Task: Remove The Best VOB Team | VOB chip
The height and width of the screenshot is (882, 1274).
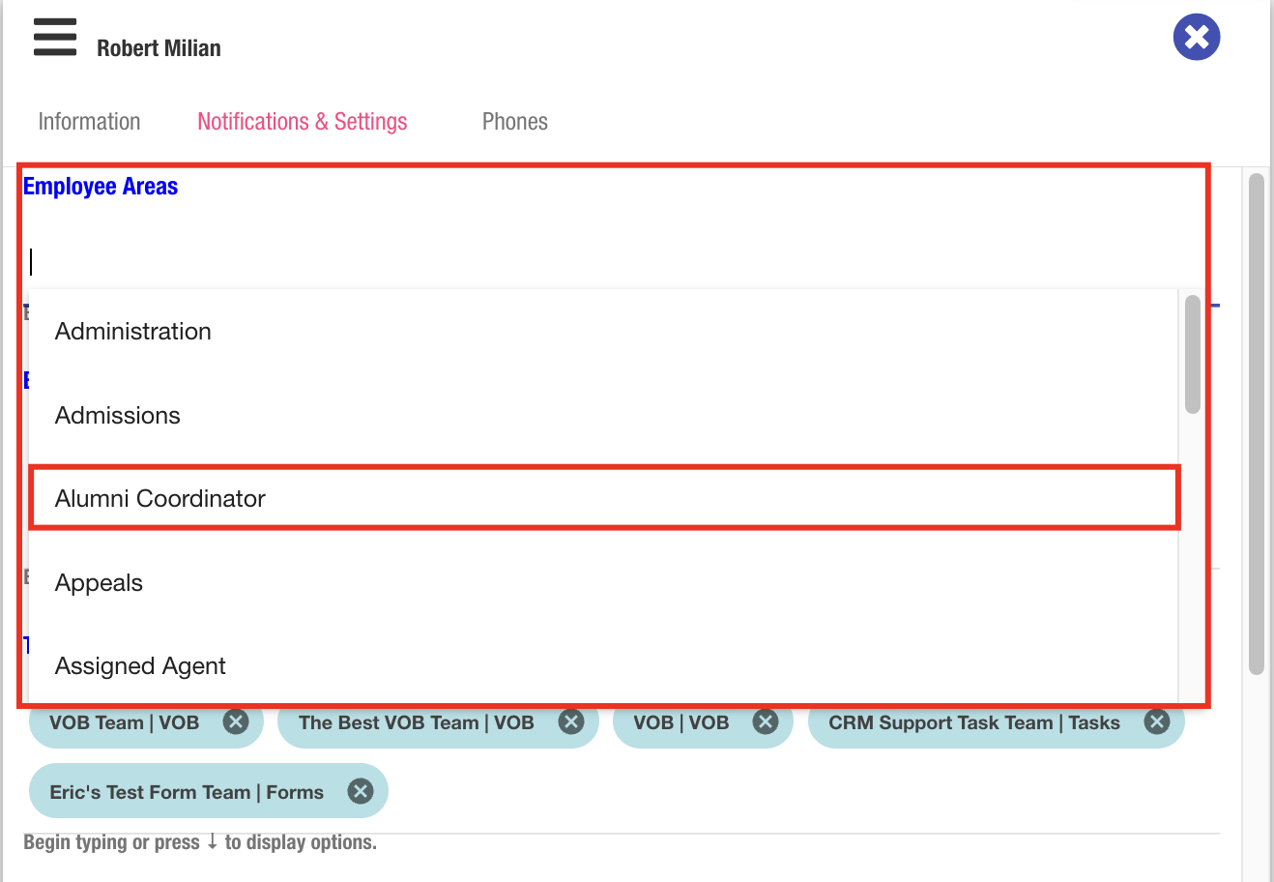Action: tap(571, 721)
